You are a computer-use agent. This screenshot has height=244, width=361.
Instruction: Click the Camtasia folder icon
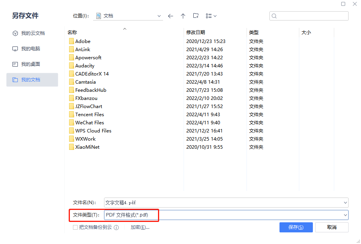(71, 82)
